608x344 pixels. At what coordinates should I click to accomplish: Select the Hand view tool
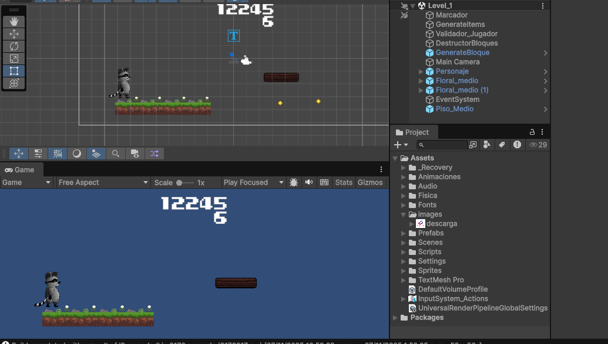tap(14, 22)
